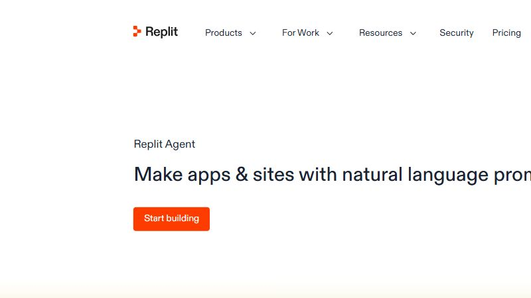The image size is (531, 298).
Task: Click the Replit Agent subtitle text
Action: pos(165,144)
